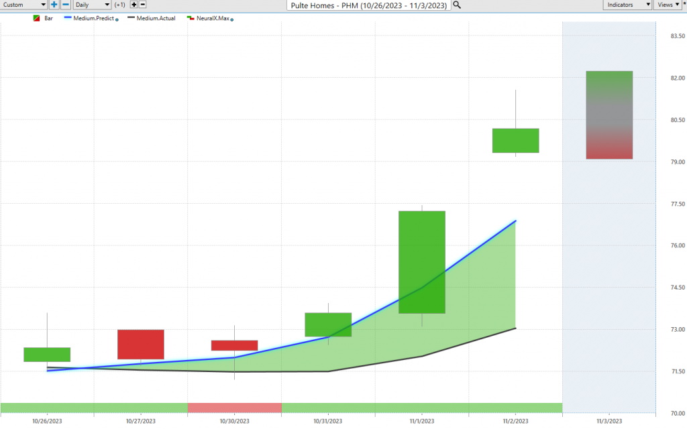Click the blue plus zoom-in button
This screenshot has height=429, width=687.
pyautogui.click(x=54, y=5)
